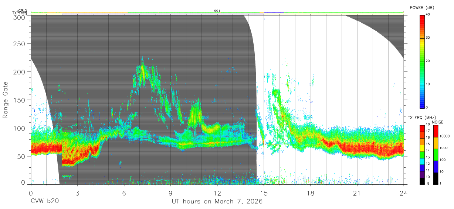This screenshot has width=454, height=209.
Task: Select the "10" label on the POWER colorbar
Action: [x=428, y=84]
